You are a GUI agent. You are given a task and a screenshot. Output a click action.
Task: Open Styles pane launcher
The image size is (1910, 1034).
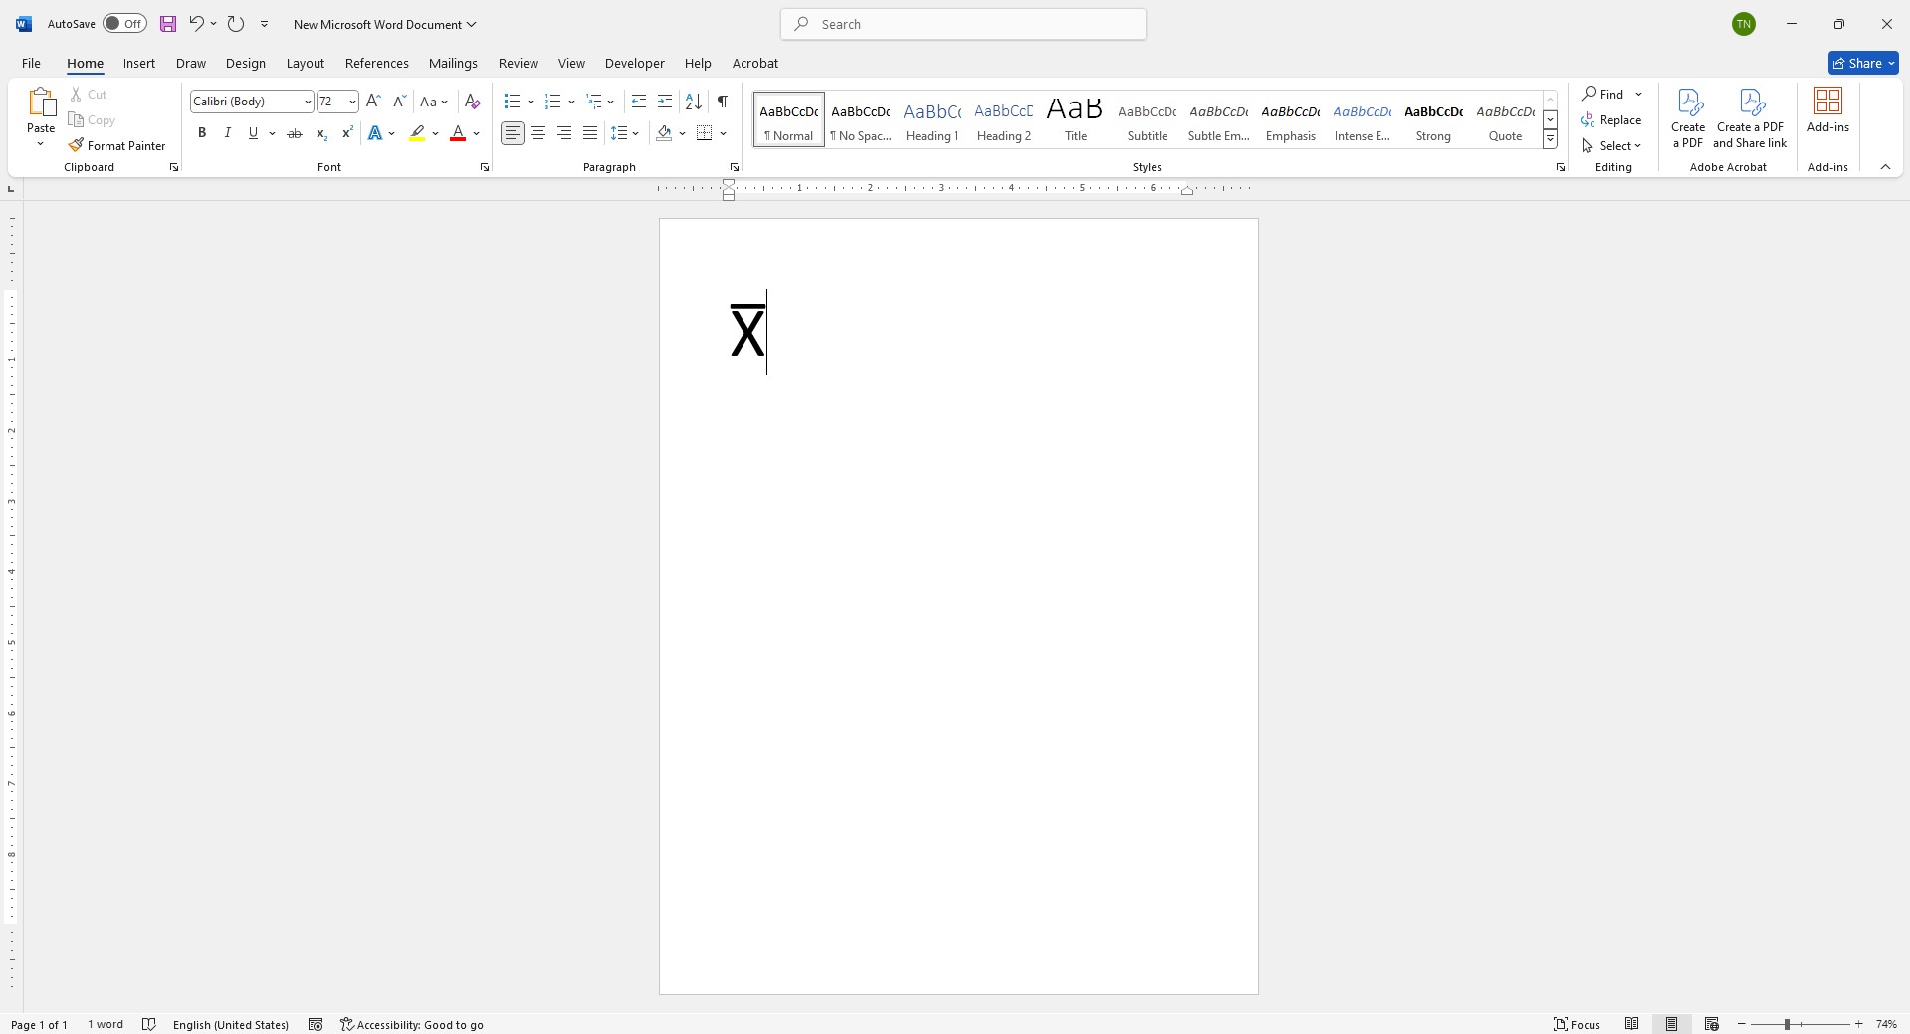[1561, 167]
